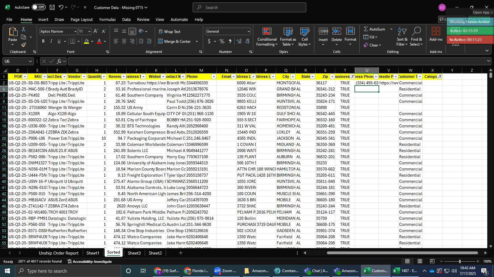Open City column filter dropdown
This screenshot has height=277, width=494.
point(293,77)
